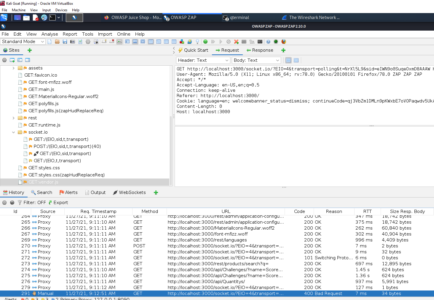Switch to the Response tab
The height and width of the screenshot is (300, 434).
[x=260, y=50]
